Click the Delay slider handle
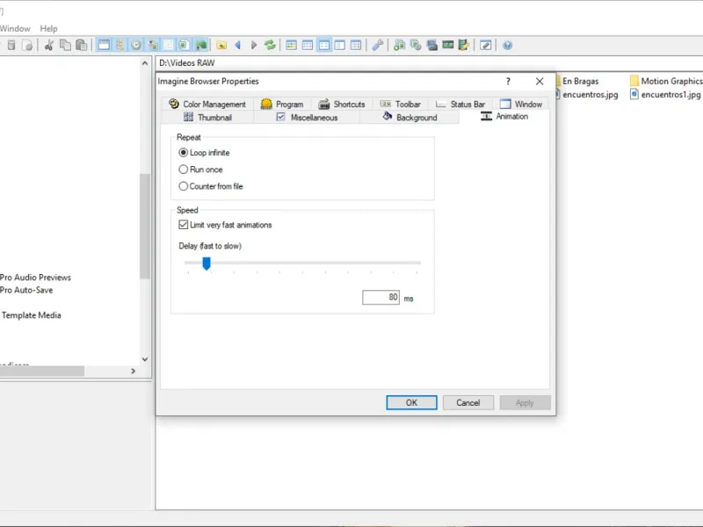 [207, 263]
